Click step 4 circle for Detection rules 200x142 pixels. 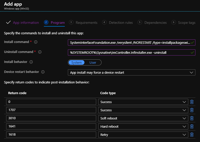click(x=104, y=23)
